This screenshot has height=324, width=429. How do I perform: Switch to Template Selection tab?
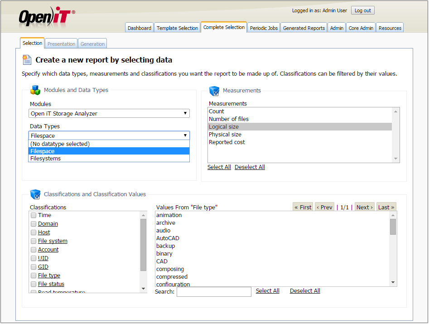coord(177,28)
